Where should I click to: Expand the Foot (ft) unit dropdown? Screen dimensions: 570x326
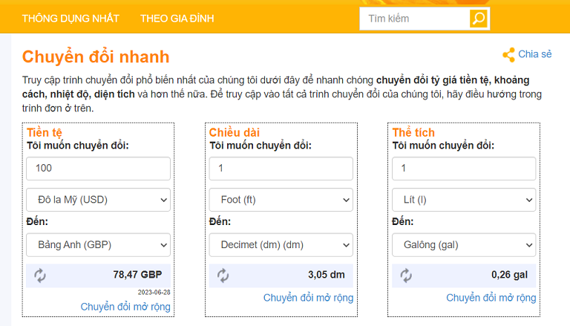tap(281, 200)
